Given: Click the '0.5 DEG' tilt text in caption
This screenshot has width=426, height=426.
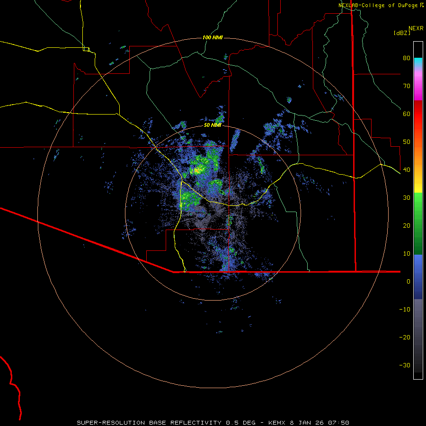Looking at the screenshot, I should (241, 423).
